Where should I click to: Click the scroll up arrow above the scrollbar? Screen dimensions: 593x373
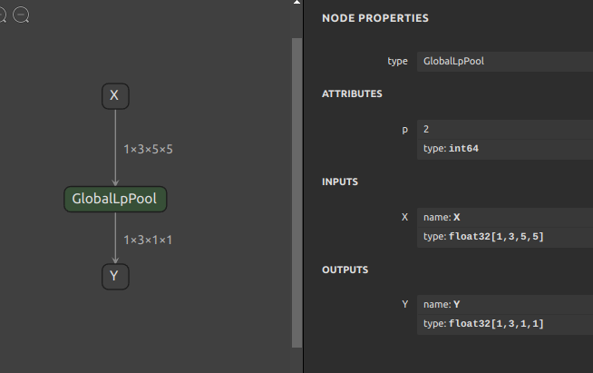tap(296, 3)
